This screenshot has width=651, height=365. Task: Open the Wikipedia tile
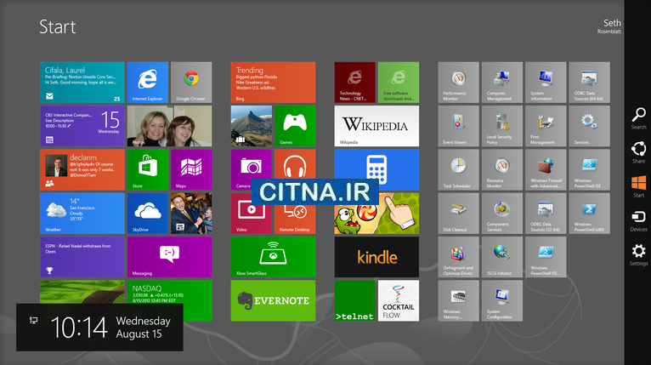[376, 125]
